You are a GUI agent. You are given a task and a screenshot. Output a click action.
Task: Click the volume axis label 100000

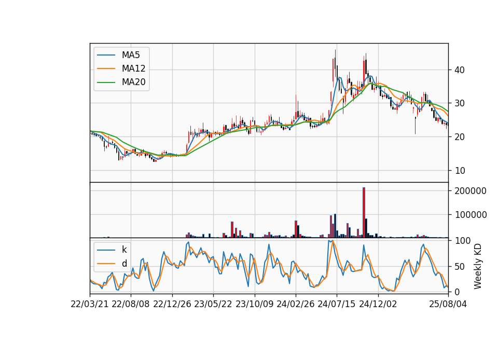coord(471,215)
